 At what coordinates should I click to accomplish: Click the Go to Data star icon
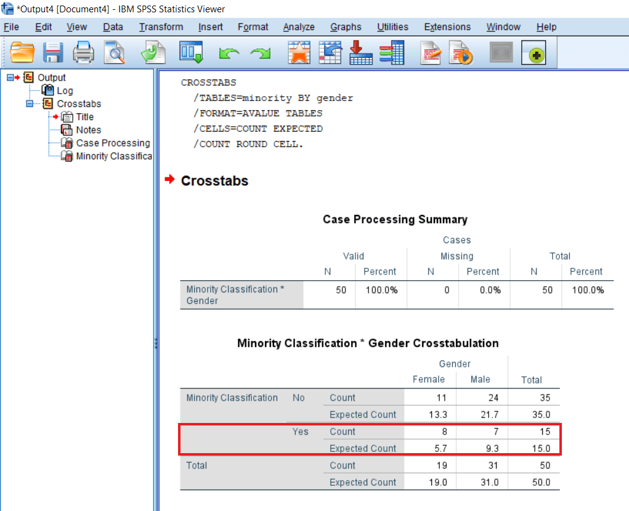(299, 52)
